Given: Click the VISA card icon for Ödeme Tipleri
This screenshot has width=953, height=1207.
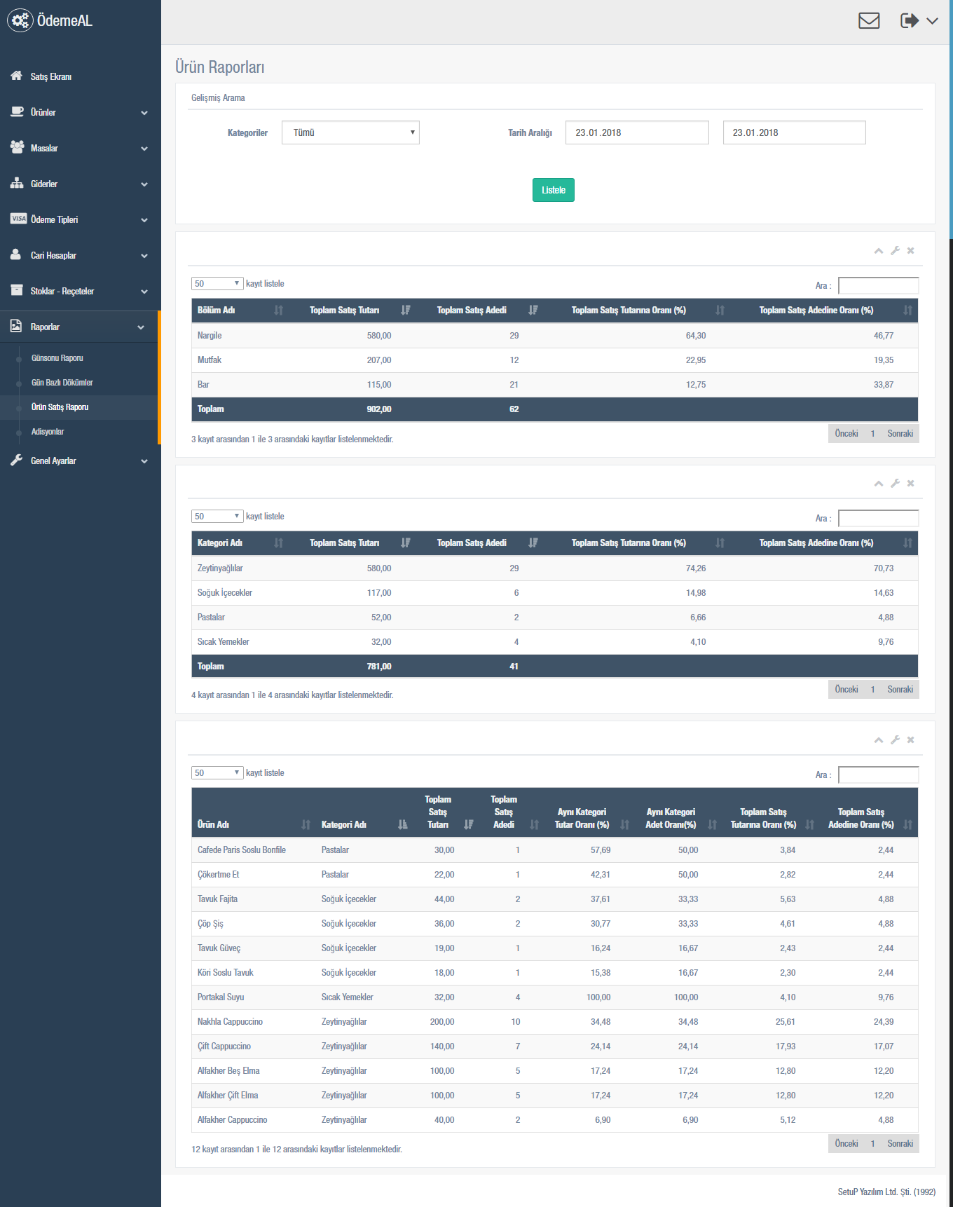Looking at the screenshot, I should click(18, 219).
